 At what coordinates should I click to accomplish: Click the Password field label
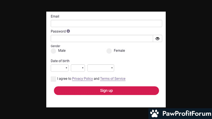58,31
